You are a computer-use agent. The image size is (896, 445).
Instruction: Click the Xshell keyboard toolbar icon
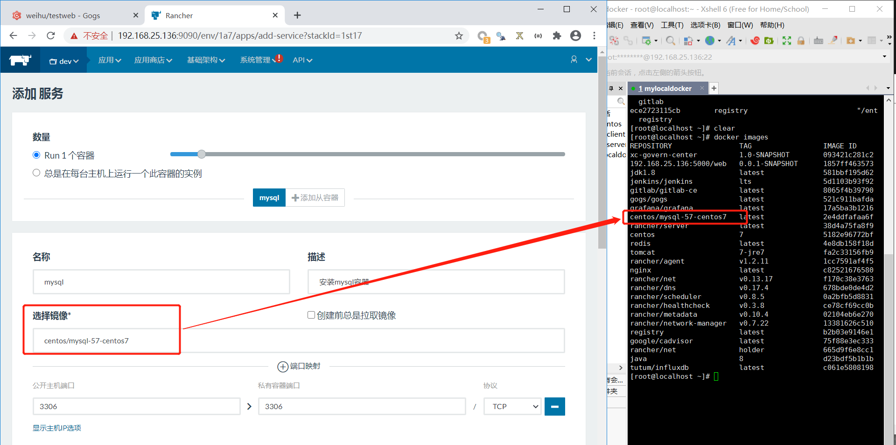(x=819, y=41)
